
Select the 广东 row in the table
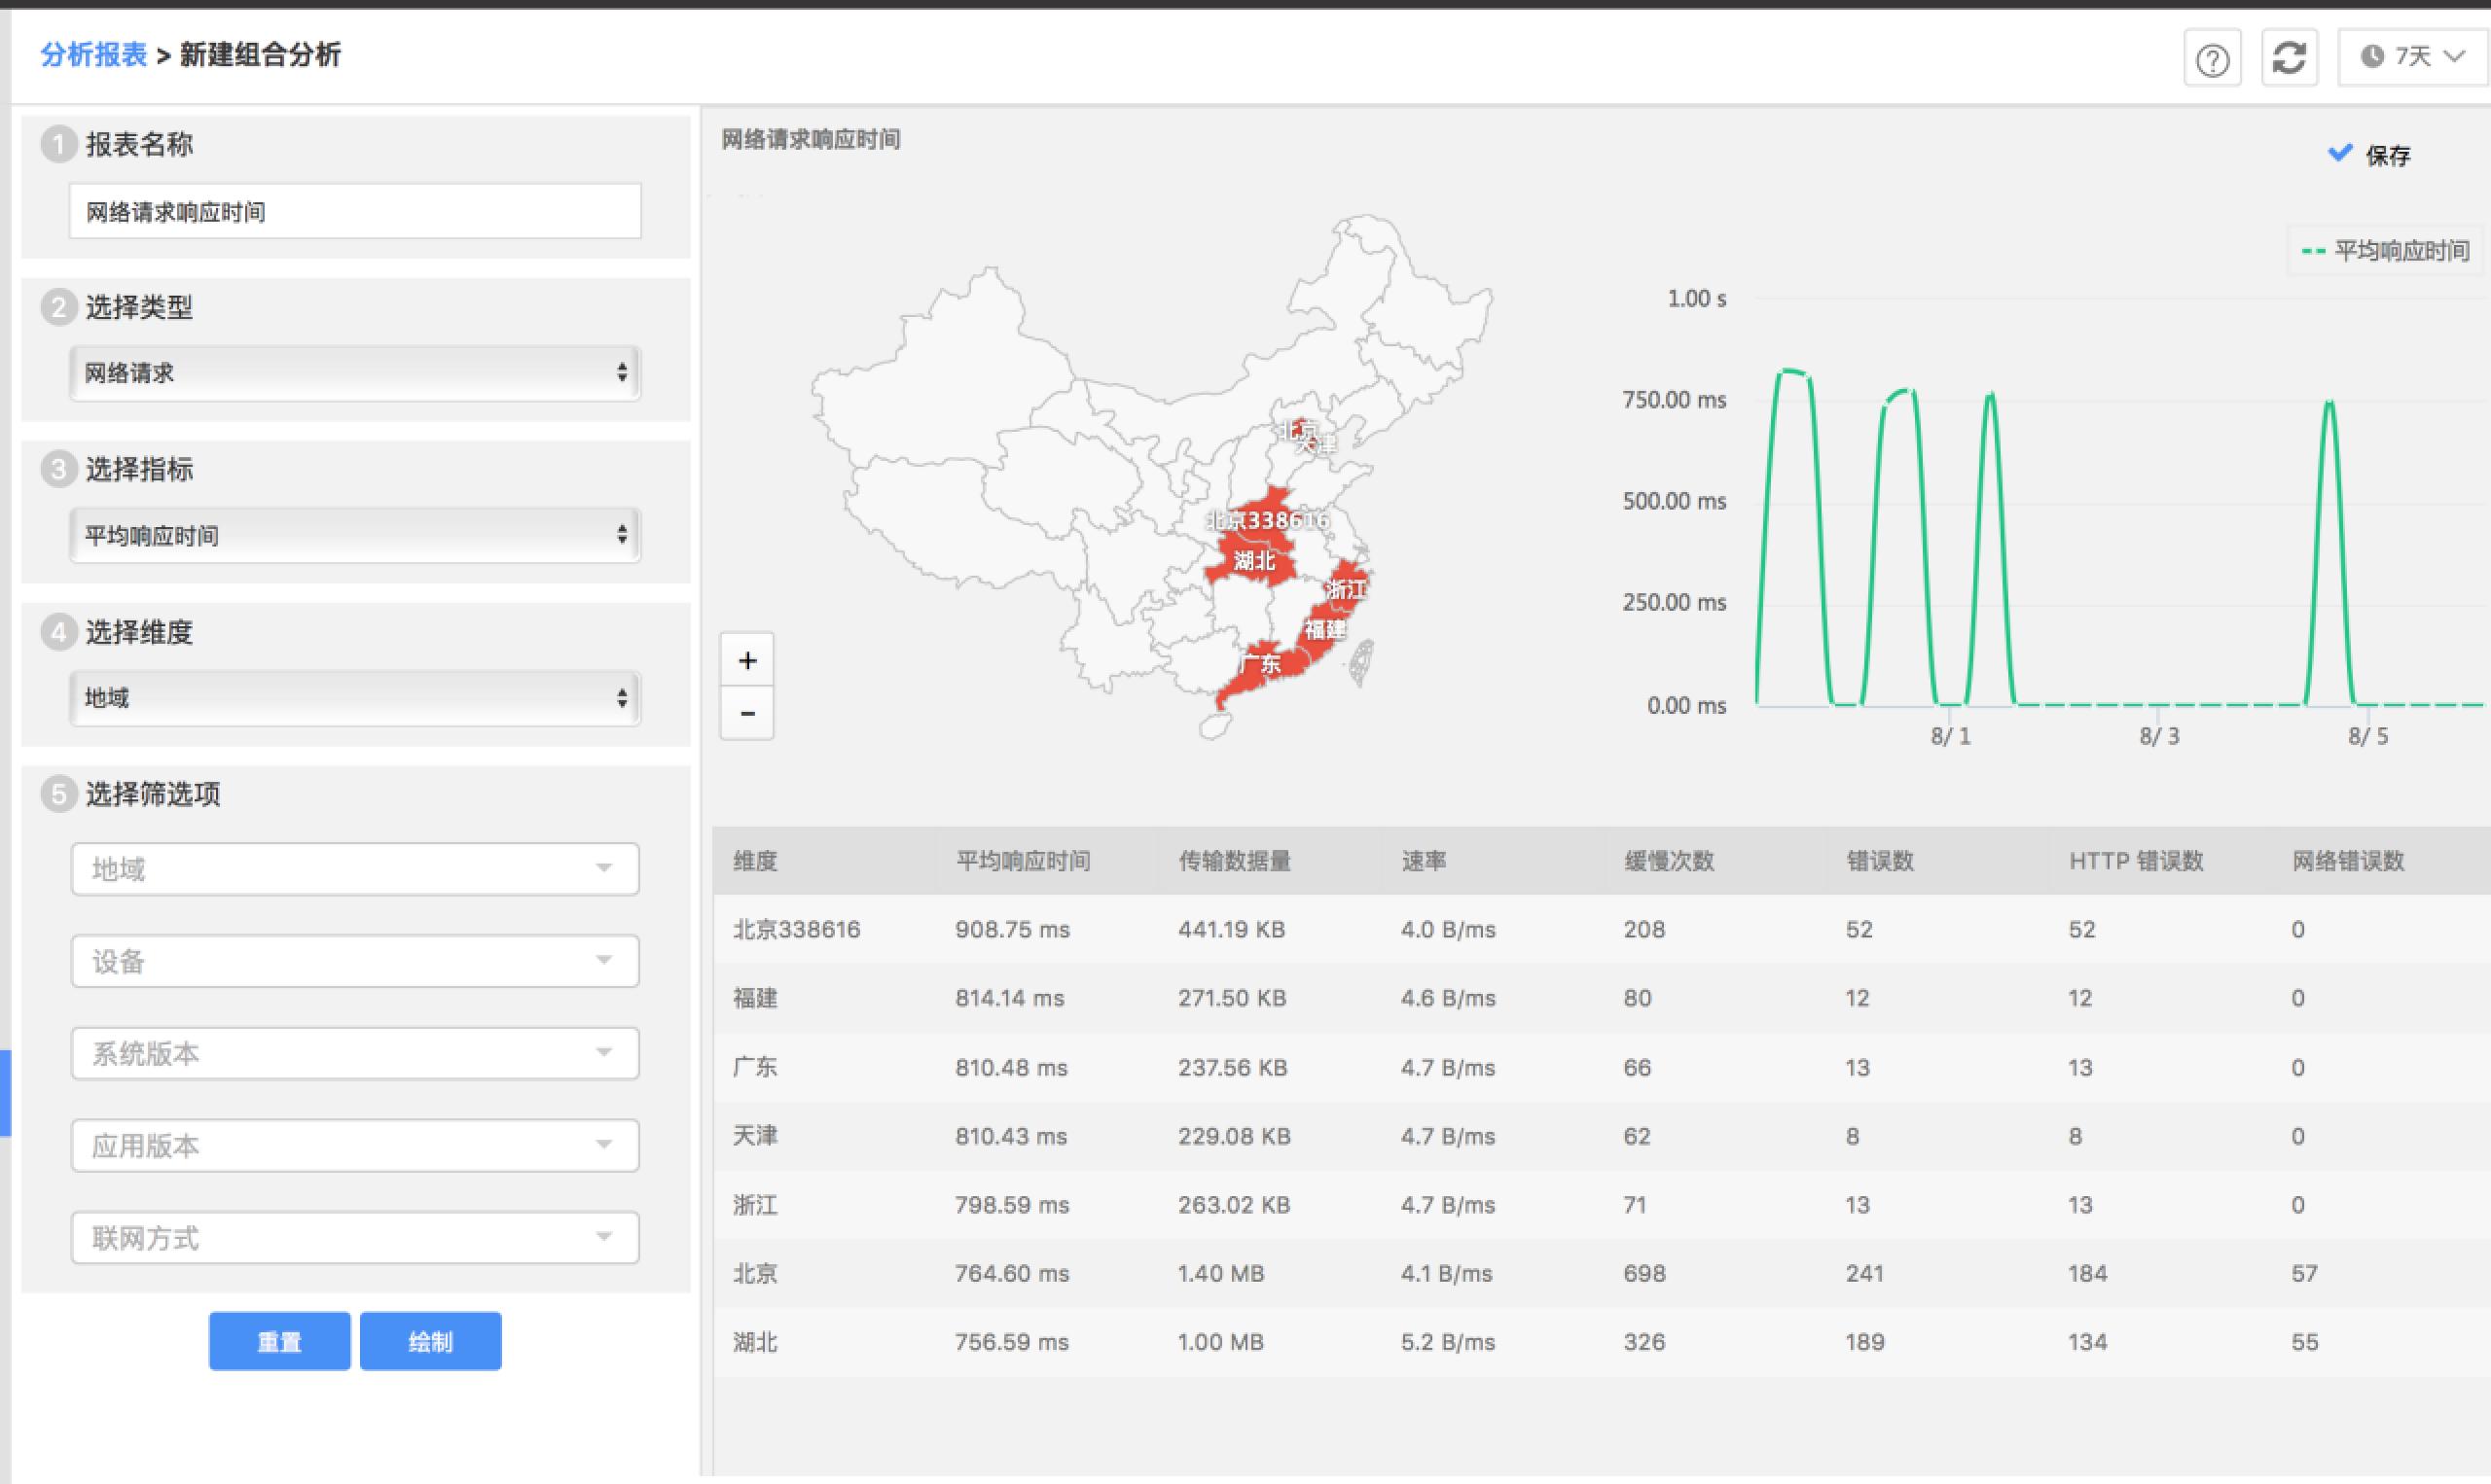[x=1602, y=1067]
